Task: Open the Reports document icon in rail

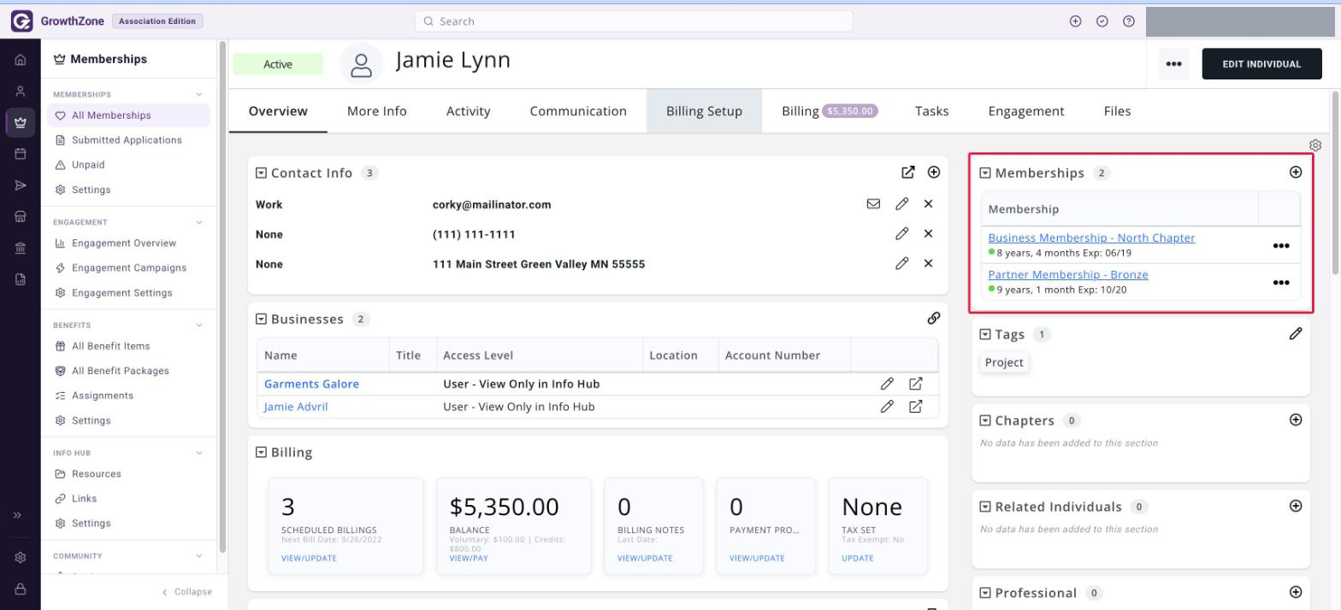Action: point(21,279)
